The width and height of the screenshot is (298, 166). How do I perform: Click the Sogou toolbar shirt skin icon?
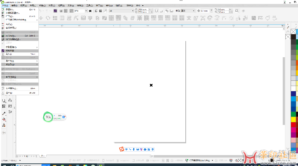[141, 149]
